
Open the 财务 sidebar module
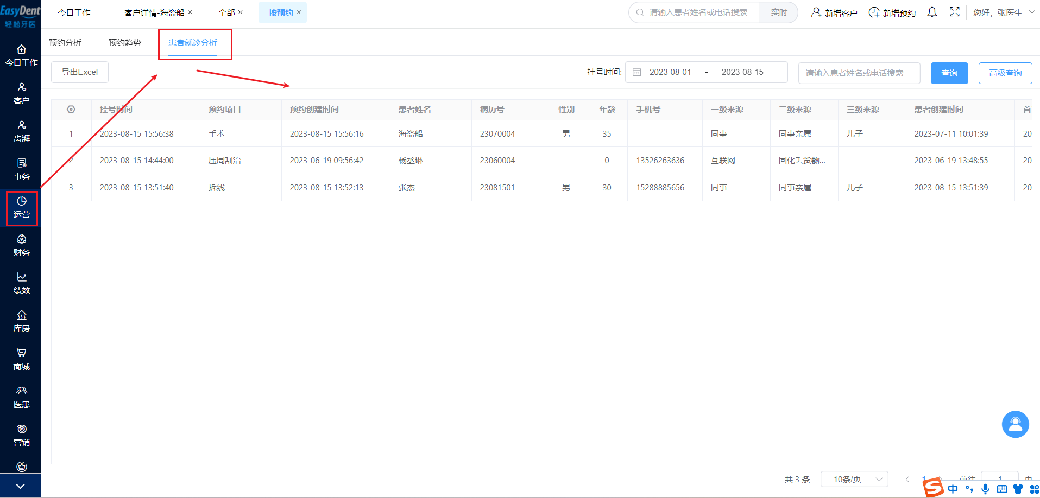(21, 246)
